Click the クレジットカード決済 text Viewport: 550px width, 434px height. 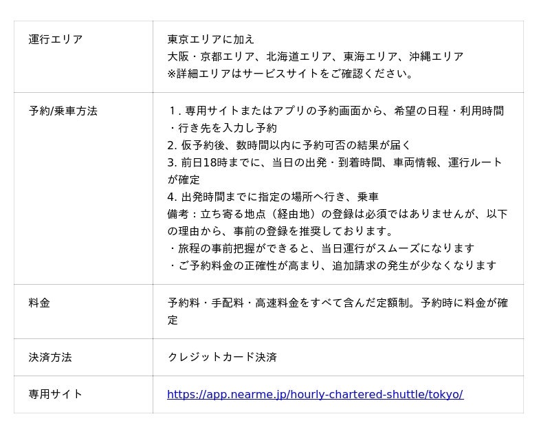pyautogui.click(x=222, y=357)
